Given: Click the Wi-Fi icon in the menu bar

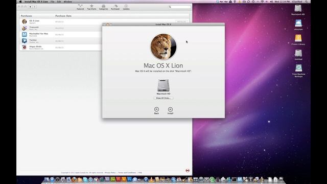Looking at the screenshot, I should pos(262,2).
